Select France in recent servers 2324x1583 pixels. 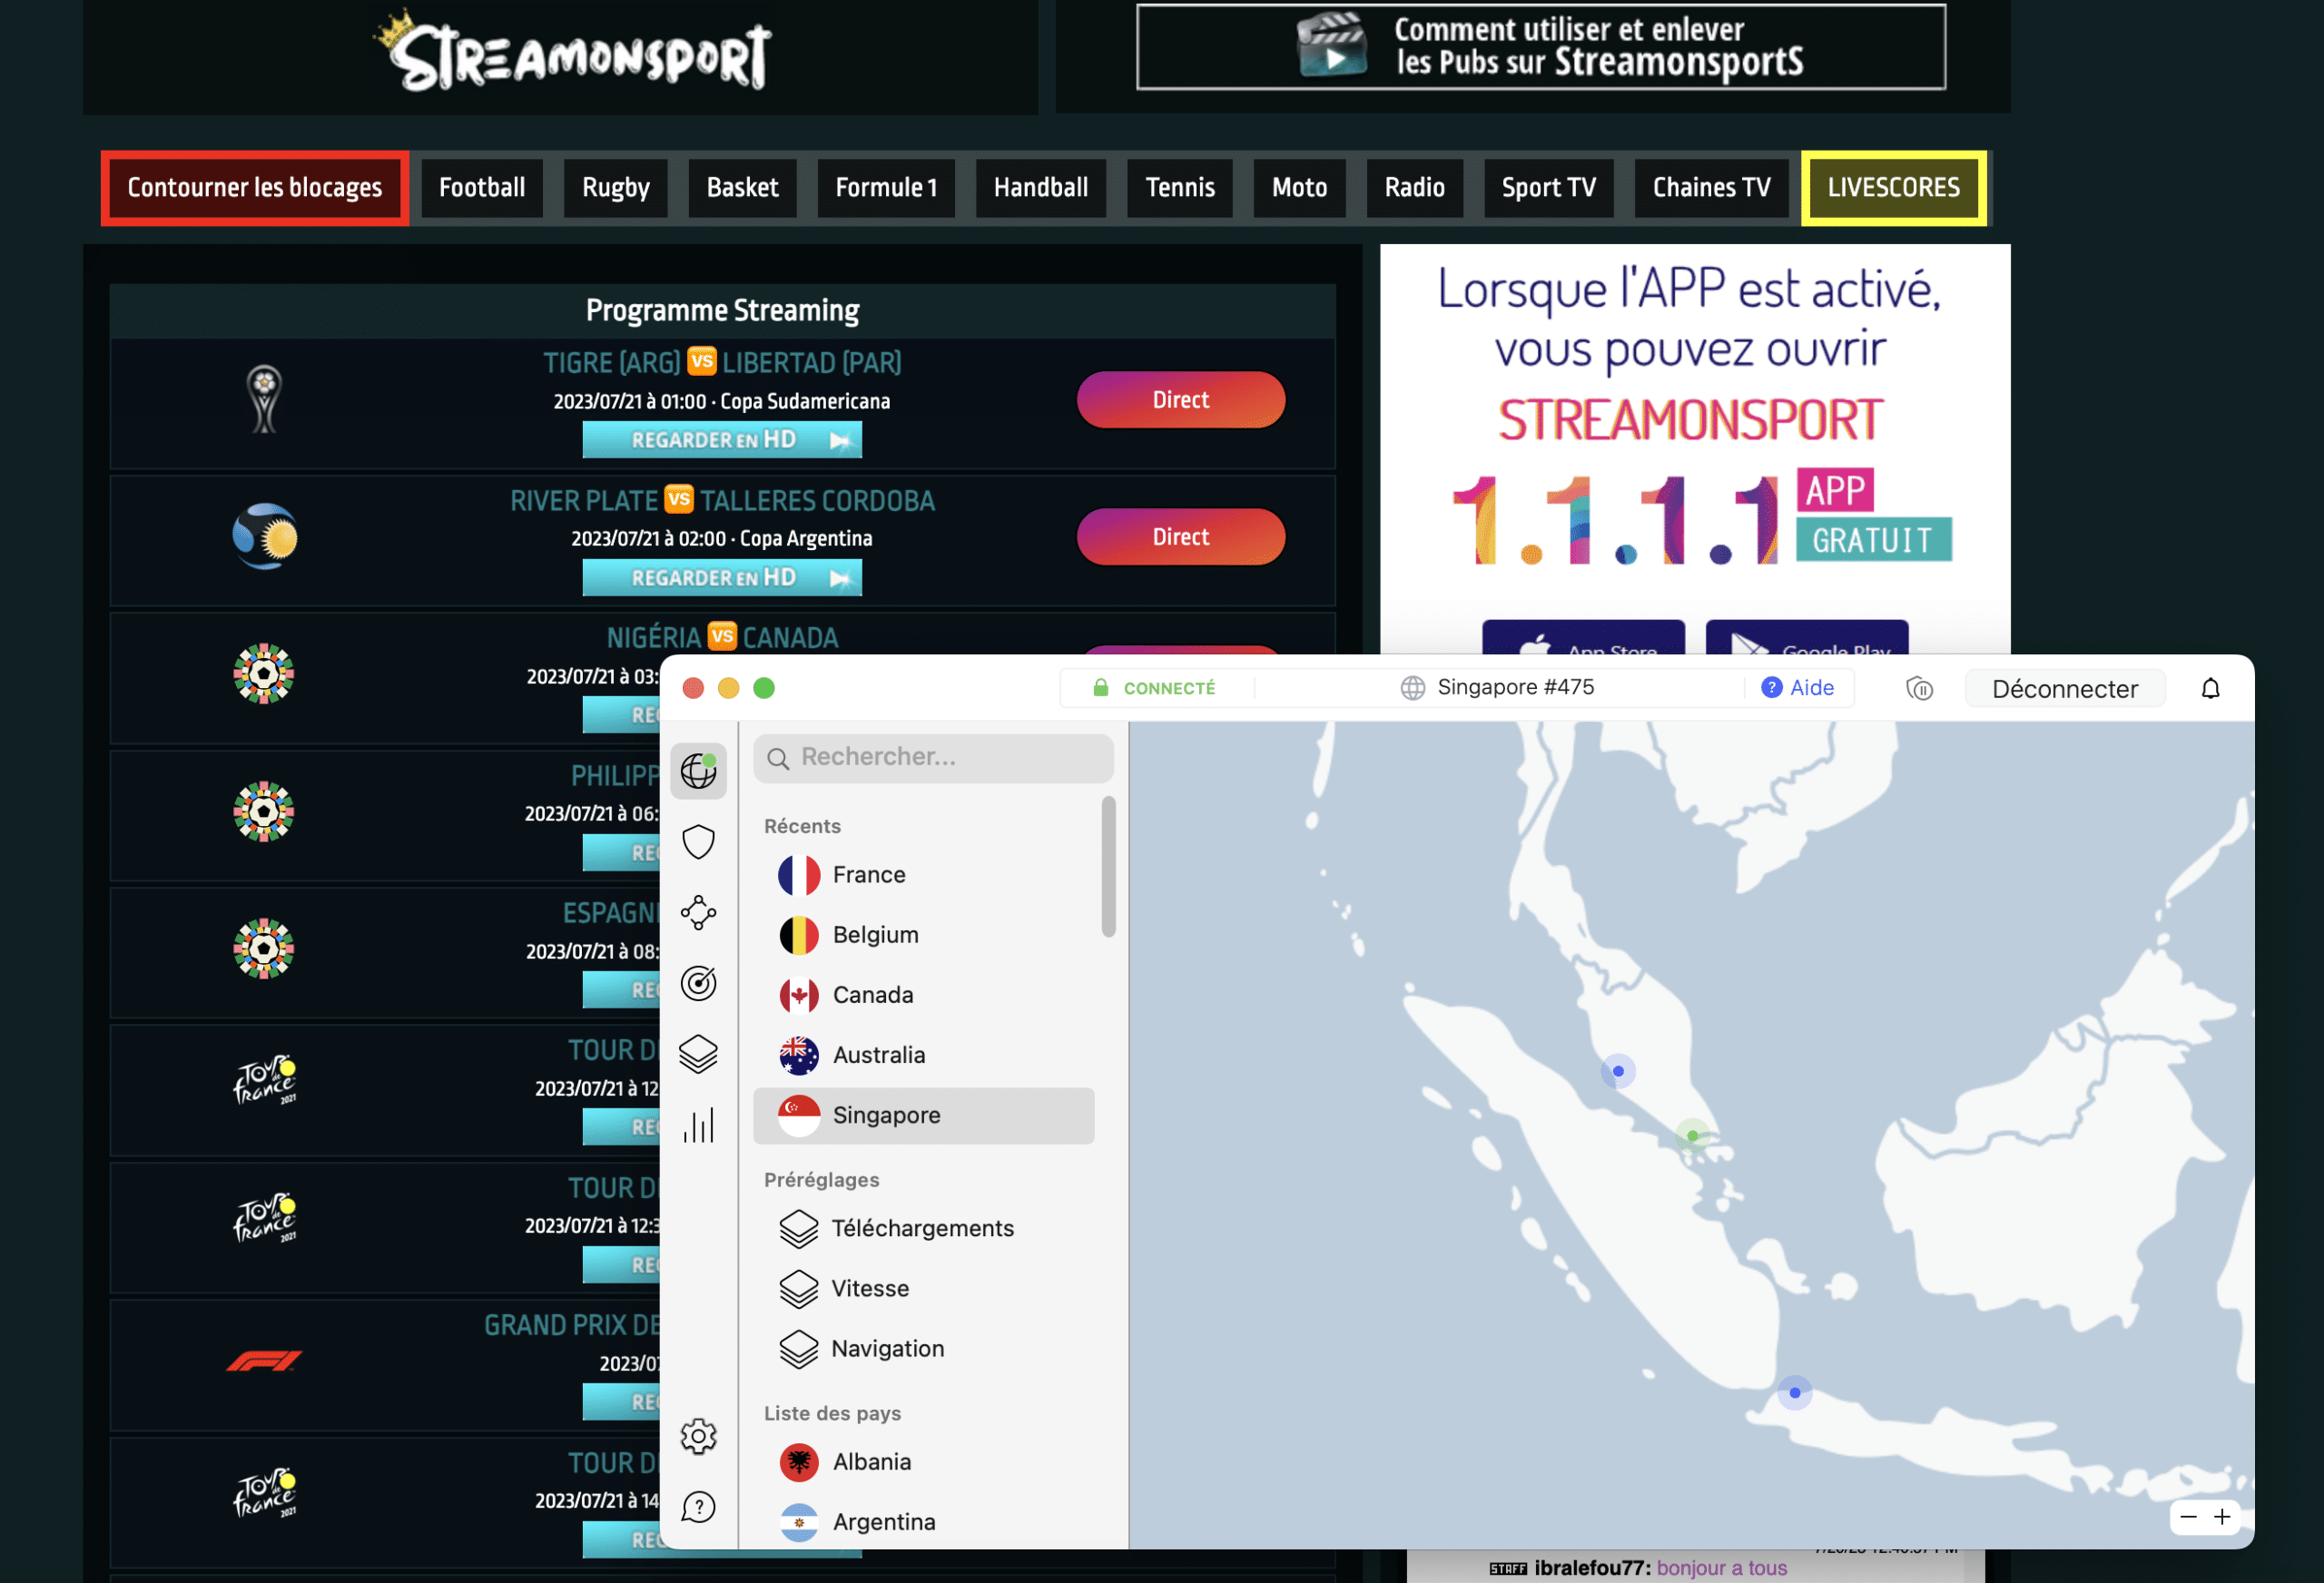pyautogui.click(x=923, y=875)
